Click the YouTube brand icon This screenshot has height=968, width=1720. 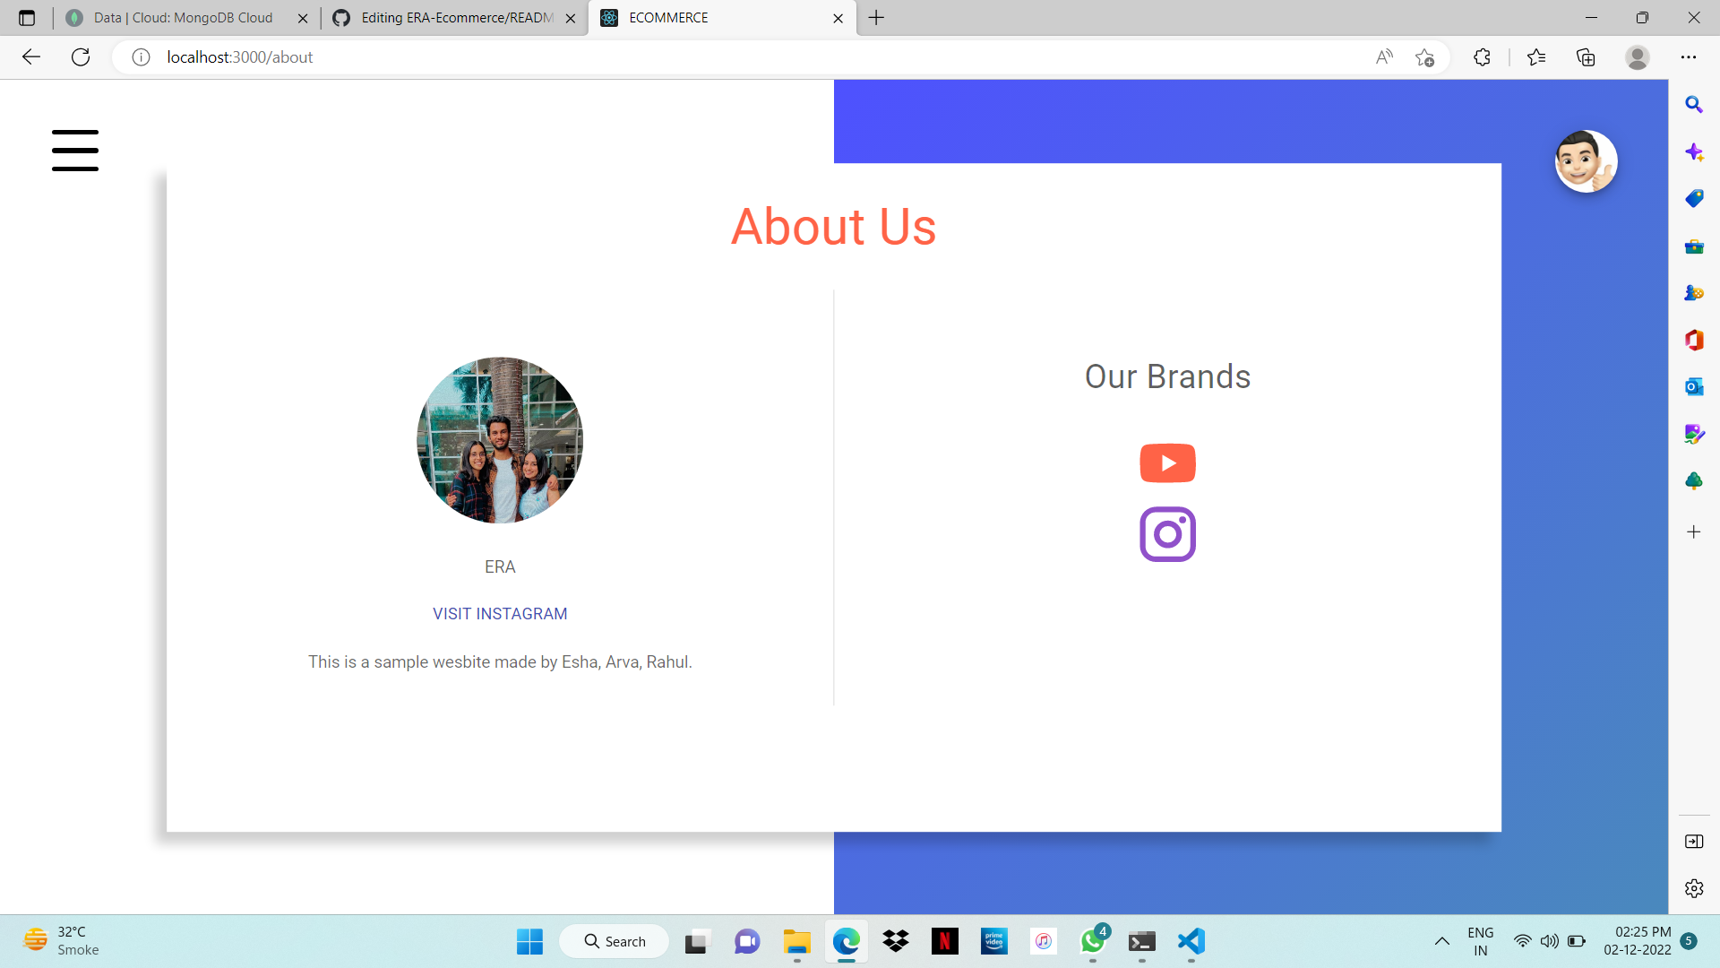click(1167, 463)
